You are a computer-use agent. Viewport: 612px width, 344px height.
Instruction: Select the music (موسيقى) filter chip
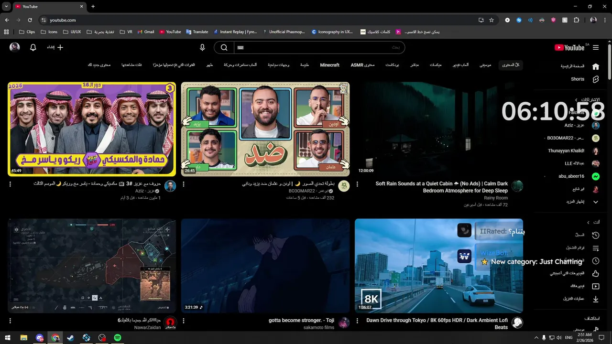485,65
